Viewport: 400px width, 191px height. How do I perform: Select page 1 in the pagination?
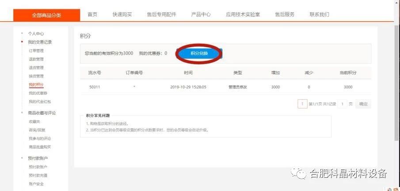pyautogui.click(x=303, y=104)
